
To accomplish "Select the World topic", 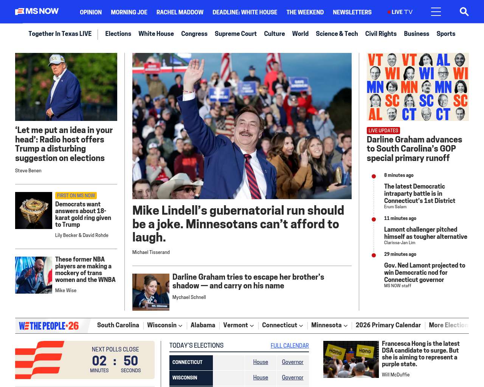I will (x=300, y=34).
